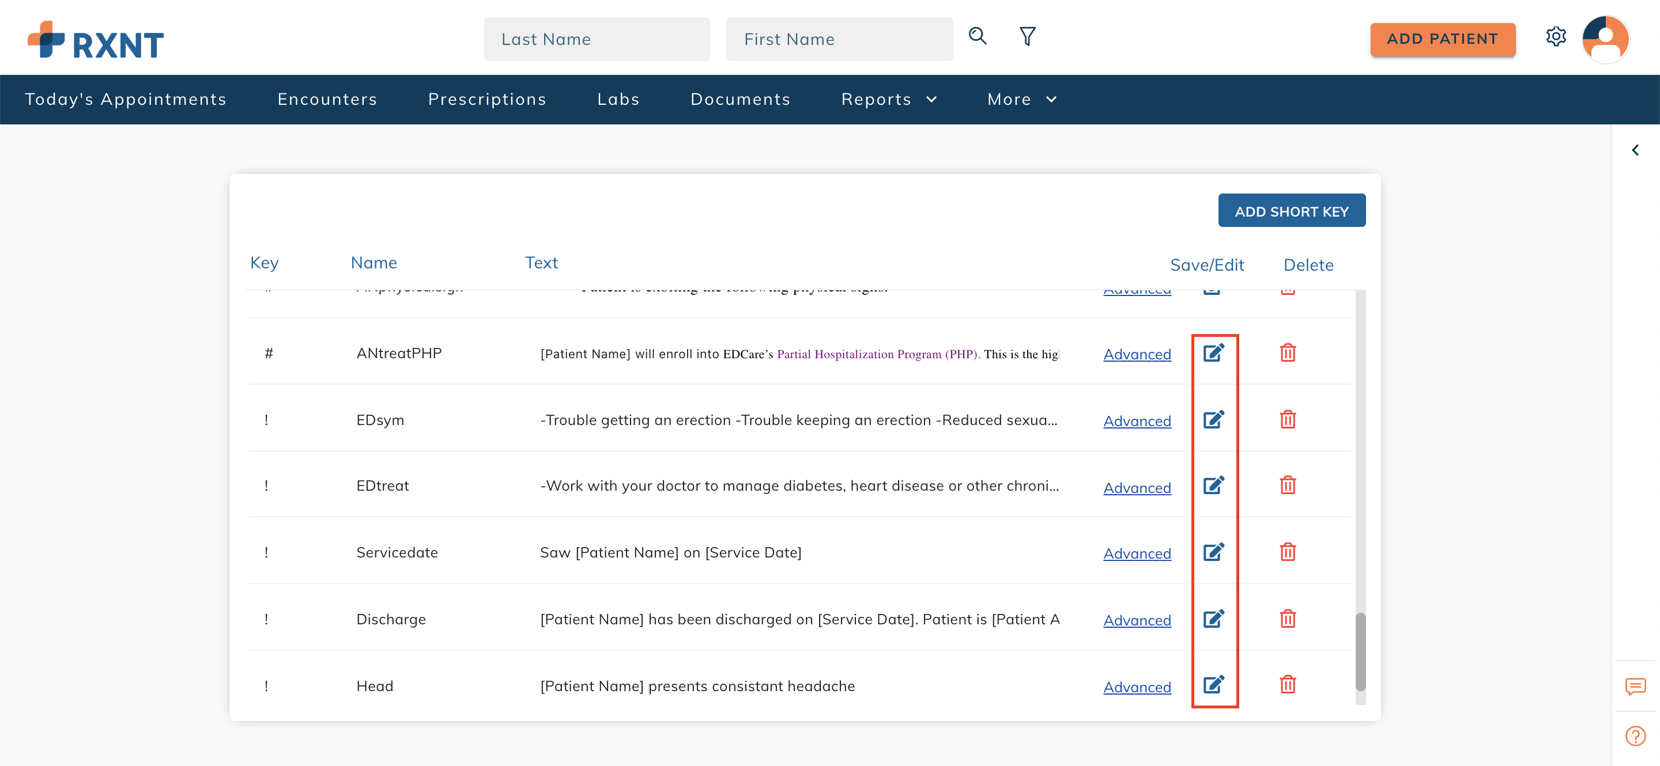Open the Documents menu item
Image resolution: width=1660 pixels, height=766 pixels.
pyautogui.click(x=741, y=99)
